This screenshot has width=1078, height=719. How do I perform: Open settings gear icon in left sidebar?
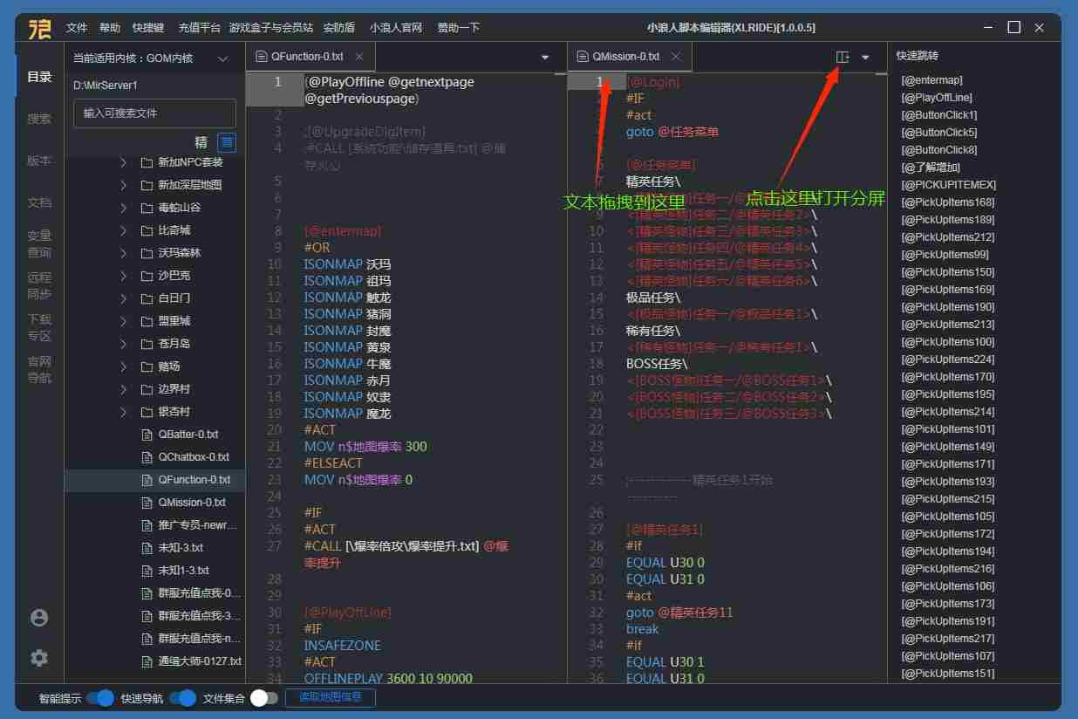(39, 658)
